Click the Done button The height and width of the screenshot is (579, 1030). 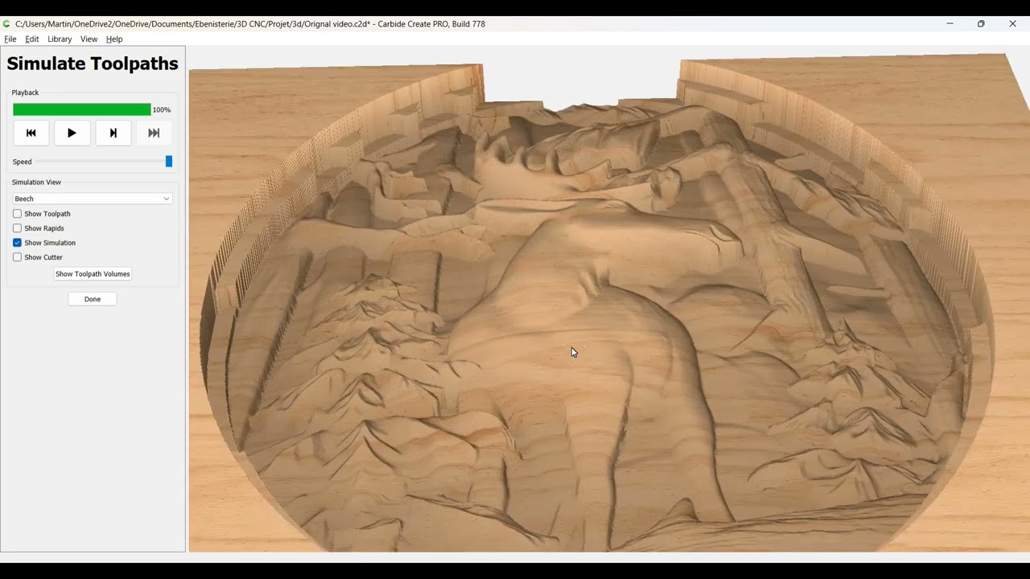point(93,299)
